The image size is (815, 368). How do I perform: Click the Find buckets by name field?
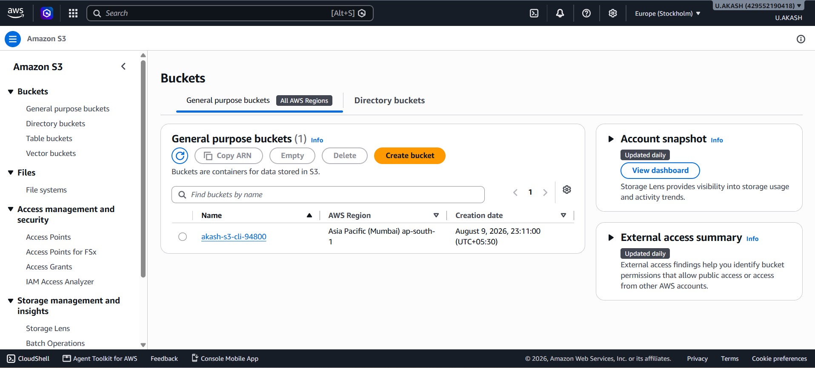click(x=328, y=195)
